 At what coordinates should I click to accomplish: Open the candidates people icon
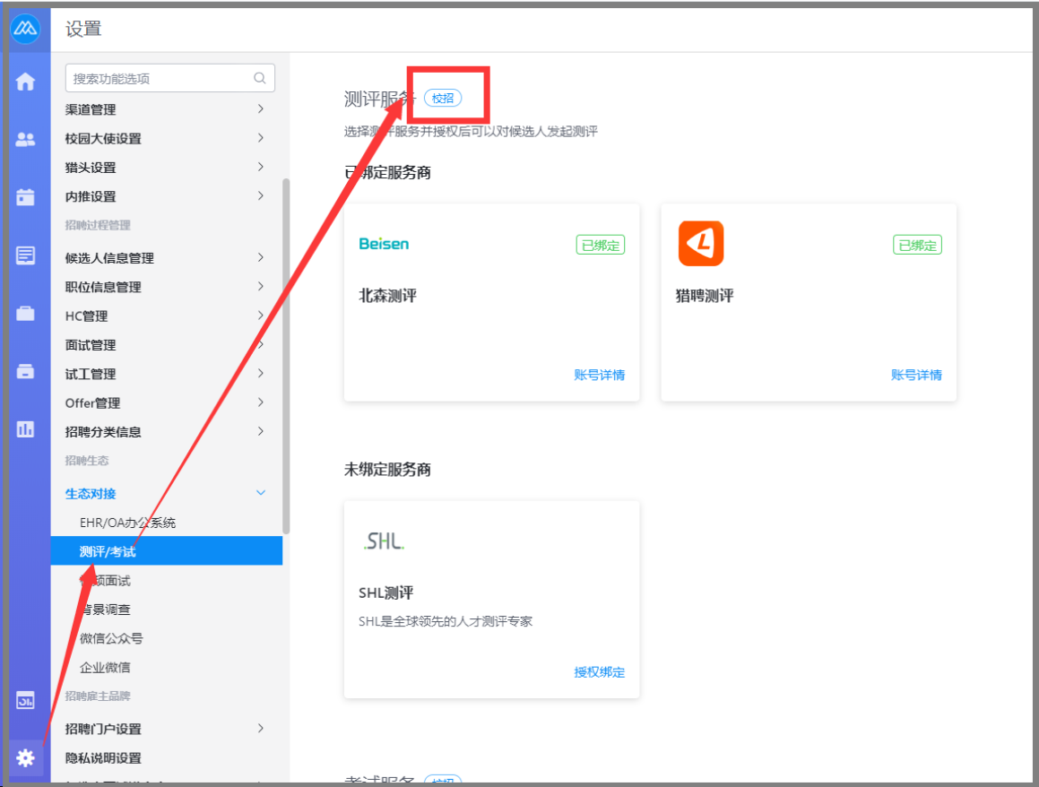[x=25, y=140]
